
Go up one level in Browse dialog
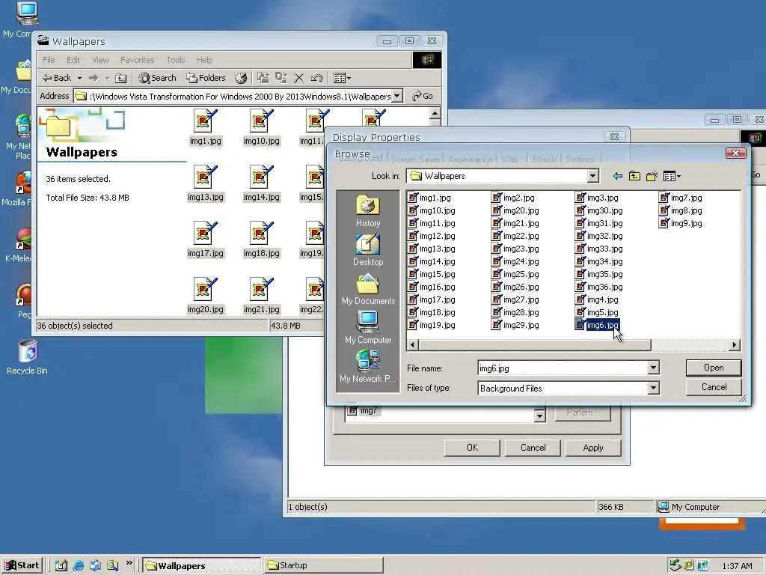pyautogui.click(x=634, y=176)
